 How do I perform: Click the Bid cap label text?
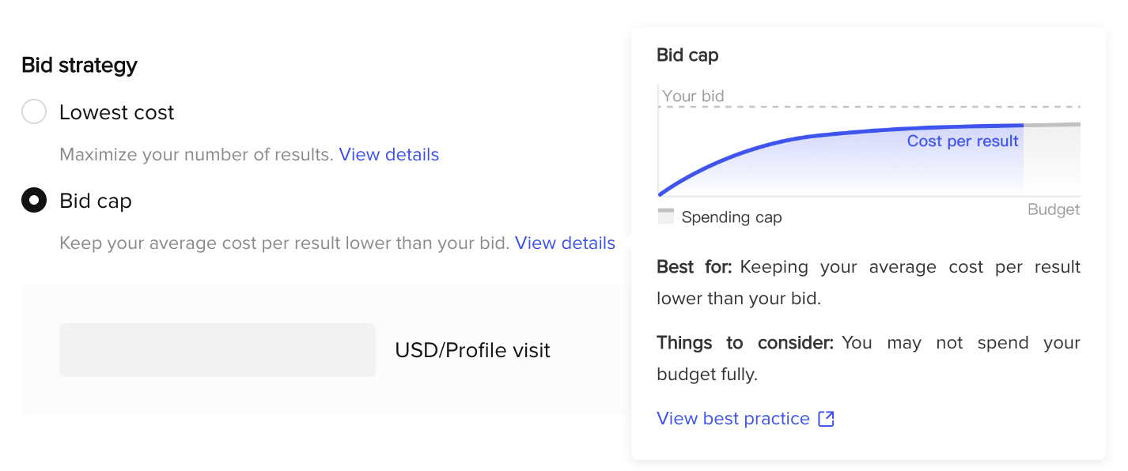[x=96, y=201]
